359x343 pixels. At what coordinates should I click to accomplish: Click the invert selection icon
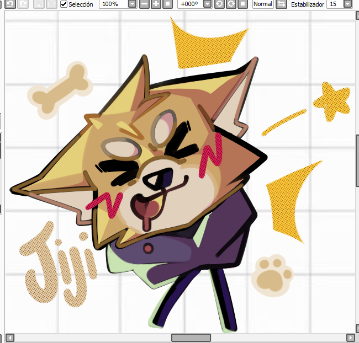coord(51,4)
